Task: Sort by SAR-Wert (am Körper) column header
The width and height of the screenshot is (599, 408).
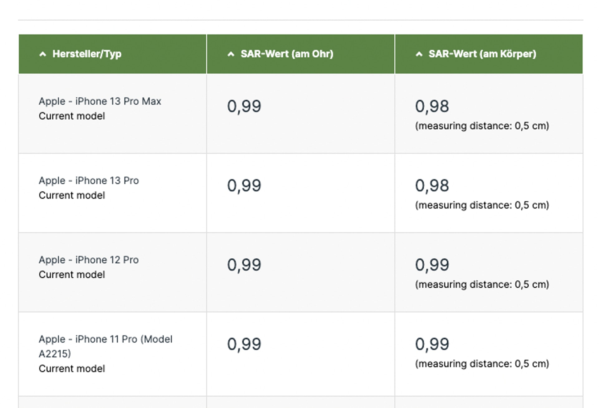Action: tap(482, 54)
